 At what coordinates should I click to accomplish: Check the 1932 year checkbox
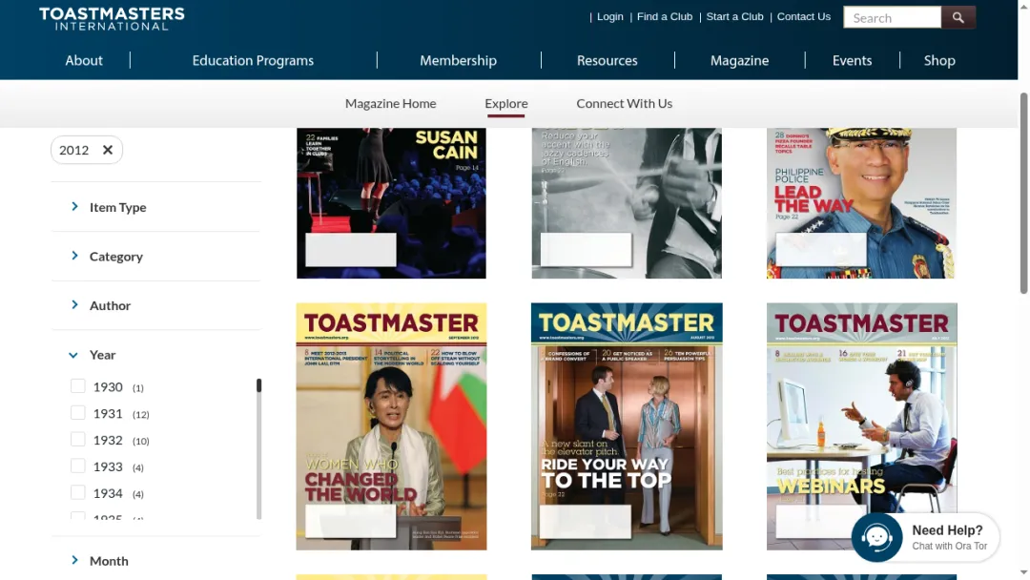[78, 440]
